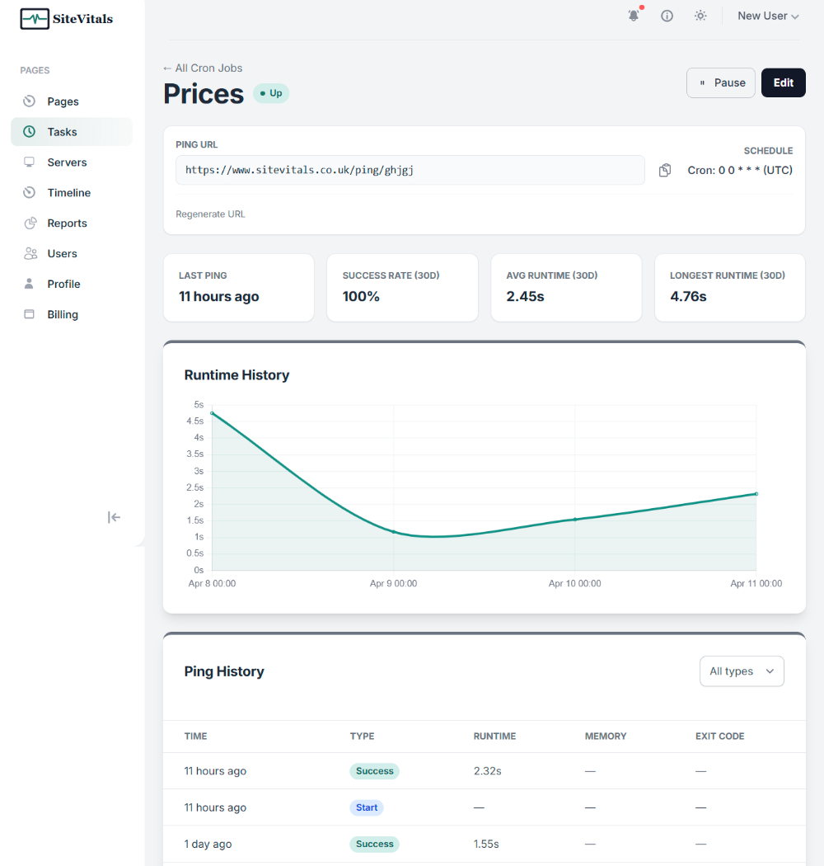Select the Reports icon in the sidebar
824x866 pixels.
[x=30, y=223]
